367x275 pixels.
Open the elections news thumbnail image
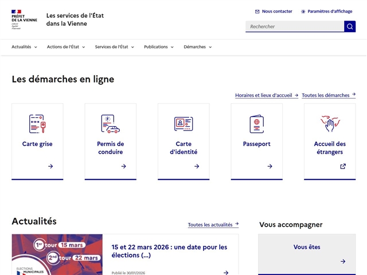click(x=57, y=254)
